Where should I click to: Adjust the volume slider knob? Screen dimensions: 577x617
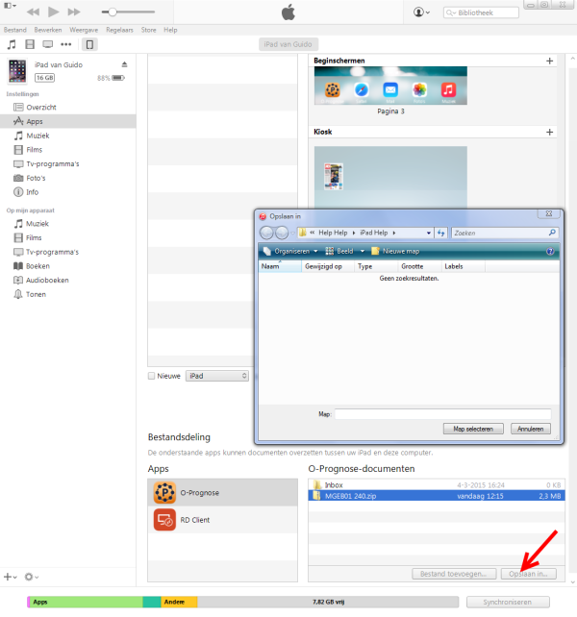pos(113,12)
